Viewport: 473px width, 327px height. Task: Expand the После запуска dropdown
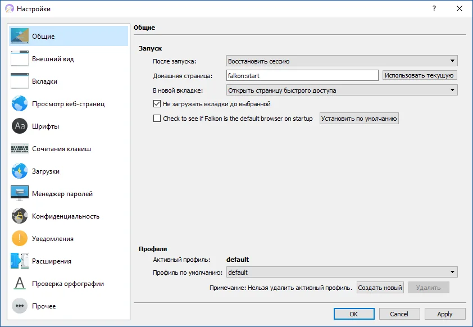tap(342, 61)
